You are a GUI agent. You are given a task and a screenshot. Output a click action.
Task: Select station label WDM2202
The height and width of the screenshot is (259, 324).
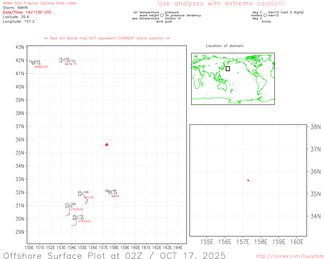[x=41, y=67]
